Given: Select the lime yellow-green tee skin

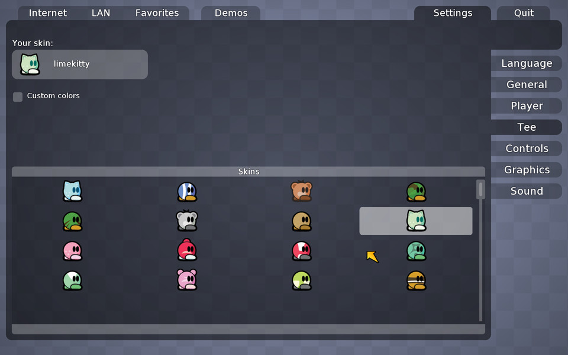Looking at the screenshot, I should (x=301, y=280).
